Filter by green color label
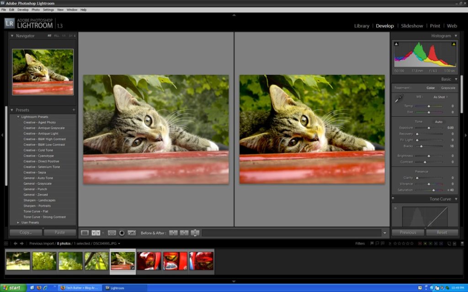Screen dimensions: 468x292 click(x=431, y=244)
